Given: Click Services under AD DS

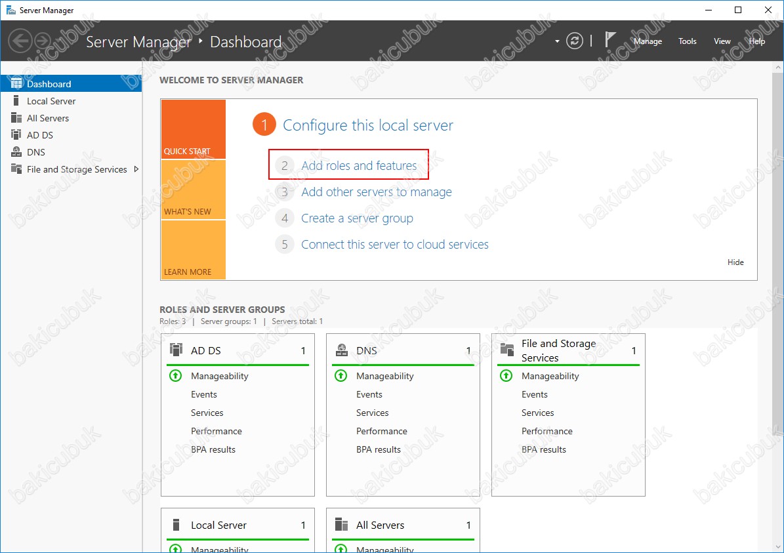Looking at the screenshot, I should [x=207, y=413].
